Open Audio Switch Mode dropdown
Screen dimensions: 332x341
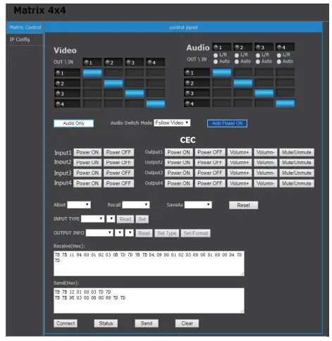coord(172,123)
